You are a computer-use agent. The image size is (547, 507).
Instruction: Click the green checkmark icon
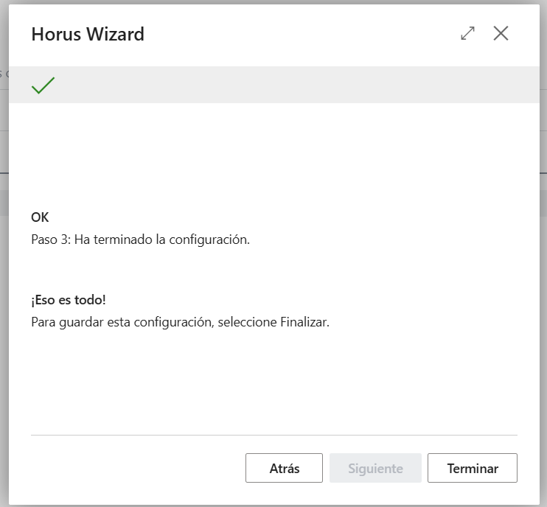(x=43, y=85)
